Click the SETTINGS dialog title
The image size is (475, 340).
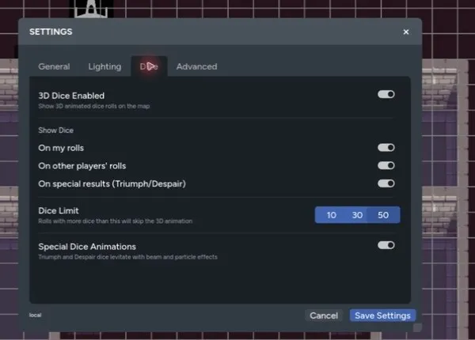click(x=51, y=32)
